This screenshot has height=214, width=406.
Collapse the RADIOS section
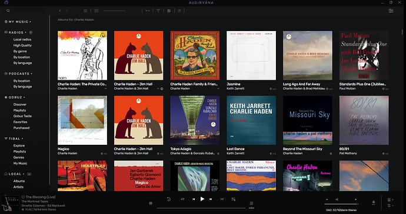[x=15, y=32]
